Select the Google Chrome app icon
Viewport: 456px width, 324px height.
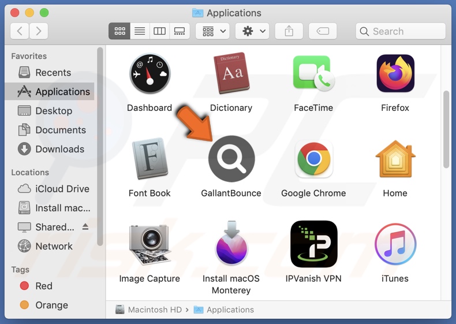pos(313,159)
